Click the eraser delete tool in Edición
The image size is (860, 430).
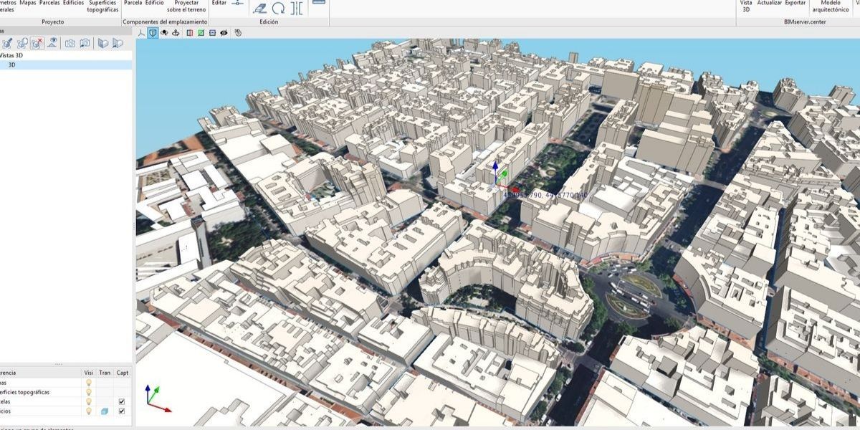click(x=259, y=9)
